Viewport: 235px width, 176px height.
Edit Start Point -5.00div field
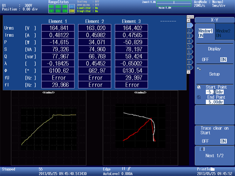coord(215,92)
